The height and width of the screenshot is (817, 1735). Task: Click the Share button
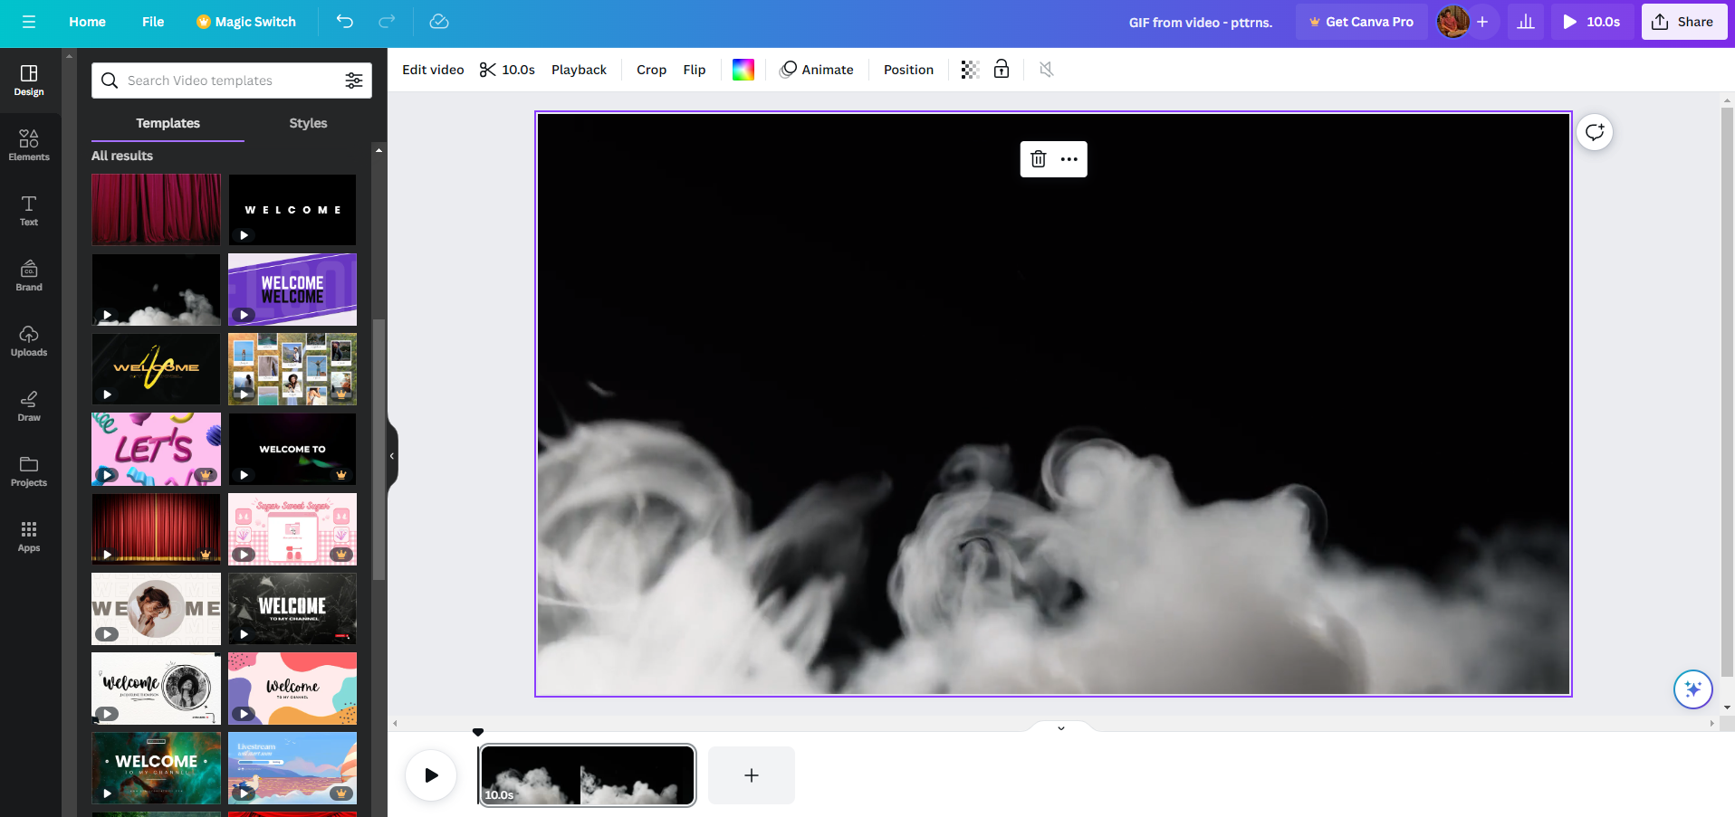coord(1683,22)
